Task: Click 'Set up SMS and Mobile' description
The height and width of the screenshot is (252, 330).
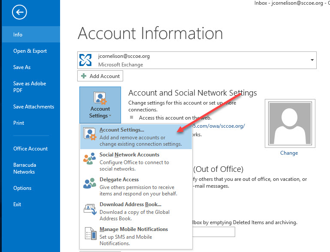Action: (x=126, y=237)
